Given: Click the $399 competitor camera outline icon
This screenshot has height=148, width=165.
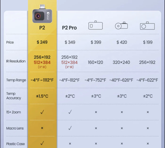Looking at the screenshot, I should [96, 25].
